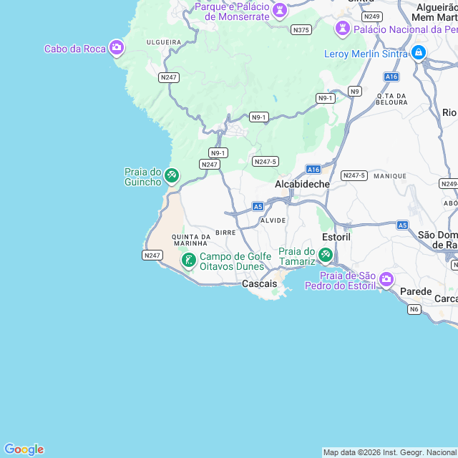Image resolution: width=458 pixels, height=458 pixels.
Task: Click the N6 road shield near Parede
Action: tap(414, 309)
